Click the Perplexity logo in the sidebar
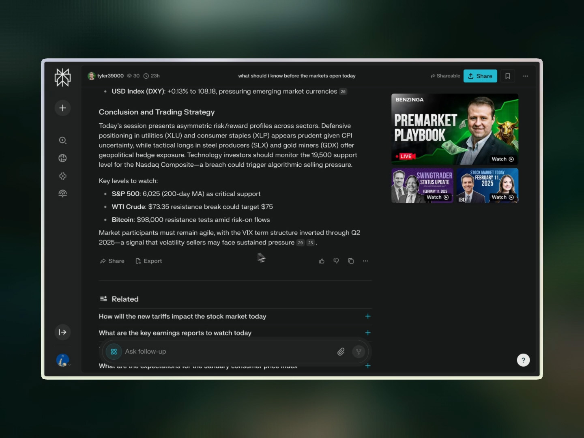Image resolution: width=584 pixels, height=438 pixels. 62,77
